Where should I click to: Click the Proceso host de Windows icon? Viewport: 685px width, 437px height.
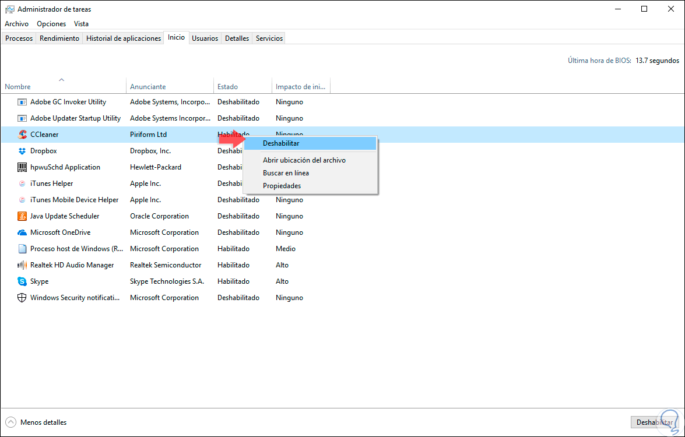coord(22,249)
